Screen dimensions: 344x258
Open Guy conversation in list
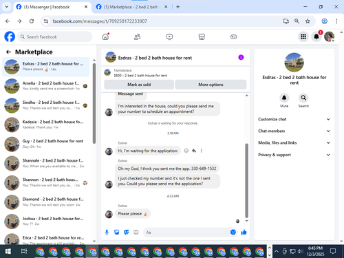[46, 144]
